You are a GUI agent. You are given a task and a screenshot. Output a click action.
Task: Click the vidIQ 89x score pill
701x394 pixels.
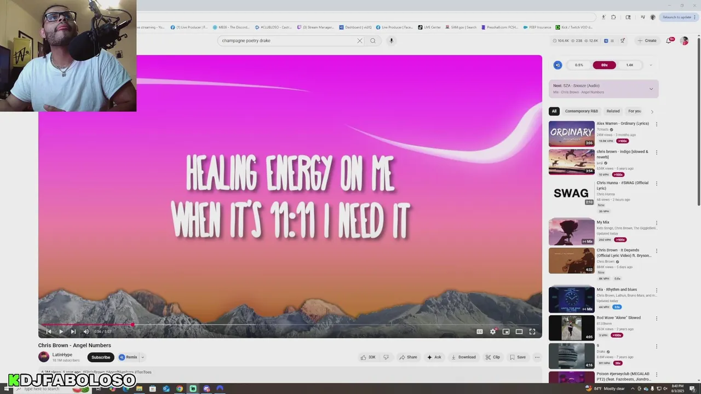click(x=605, y=65)
